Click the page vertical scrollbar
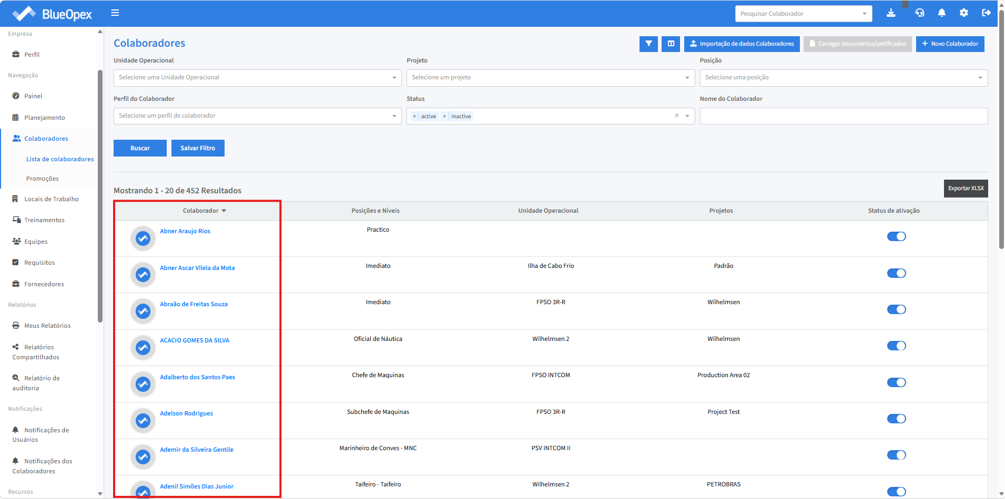This screenshot has width=1005, height=499. pyautogui.click(x=1001, y=129)
